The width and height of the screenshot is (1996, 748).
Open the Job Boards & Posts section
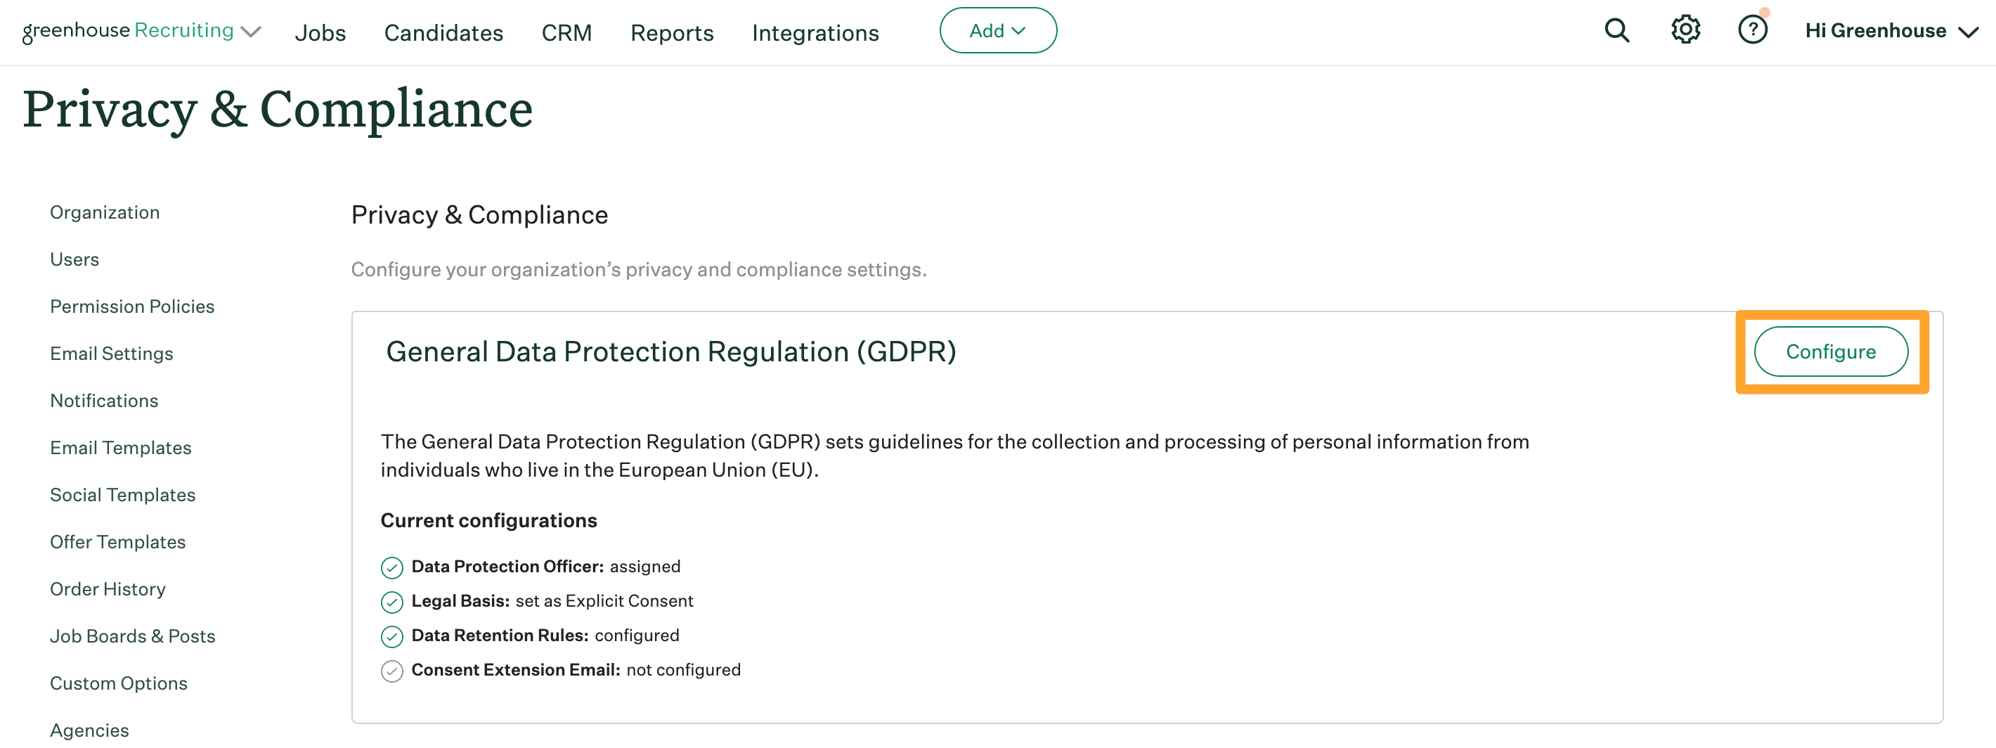click(x=133, y=636)
